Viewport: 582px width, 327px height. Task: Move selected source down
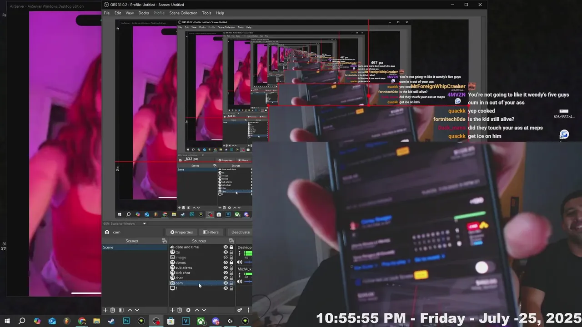point(204,310)
